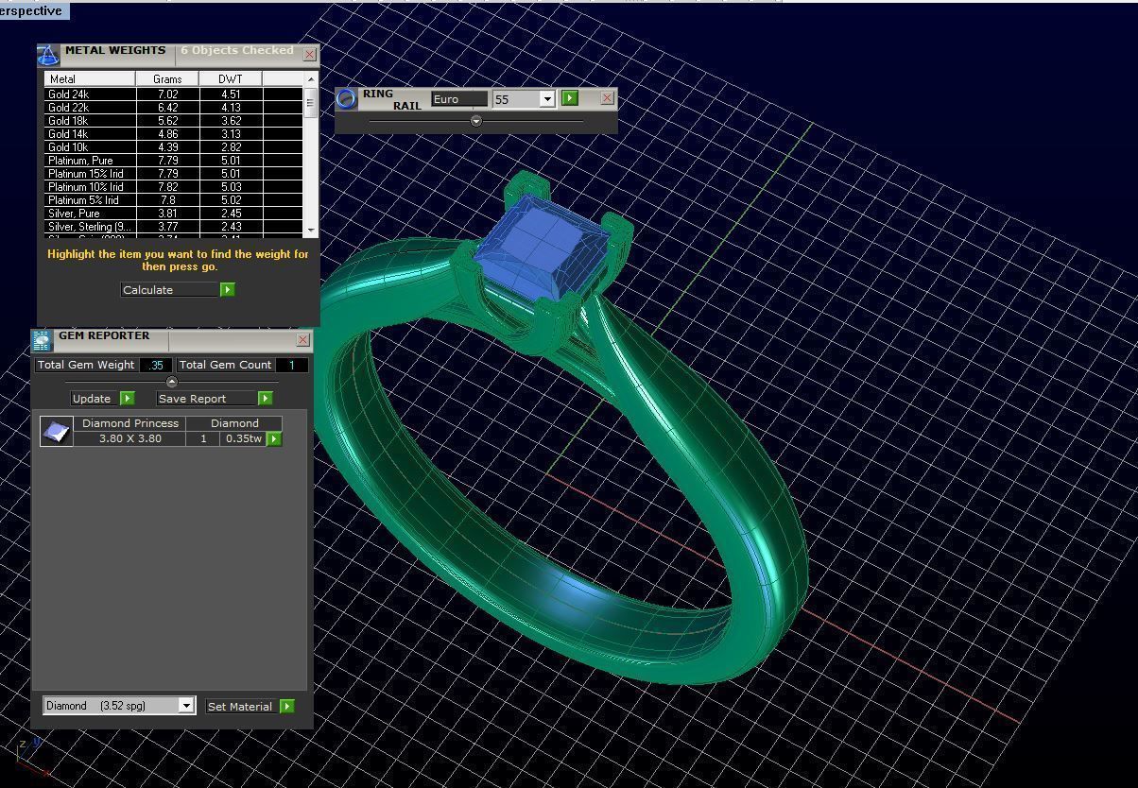
Task: Select the Gold 10k row
Action: click(x=174, y=147)
